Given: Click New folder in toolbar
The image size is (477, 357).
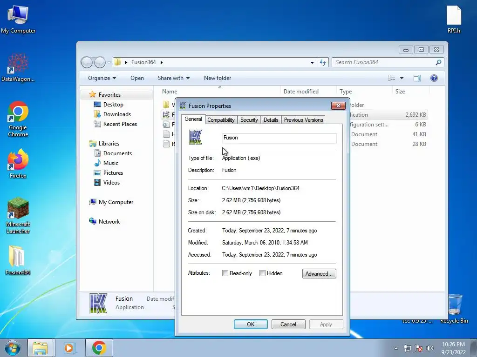Looking at the screenshot, I should pos(218,78).
